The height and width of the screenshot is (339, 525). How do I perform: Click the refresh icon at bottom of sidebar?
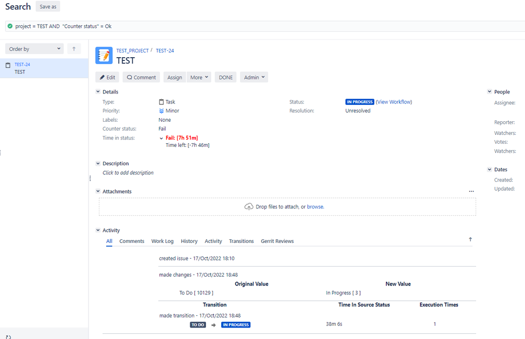[x=8, y=337]
